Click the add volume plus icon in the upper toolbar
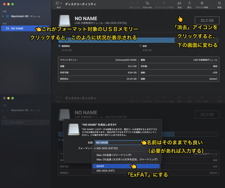This screenshot has width=225, height=188. 132,3
